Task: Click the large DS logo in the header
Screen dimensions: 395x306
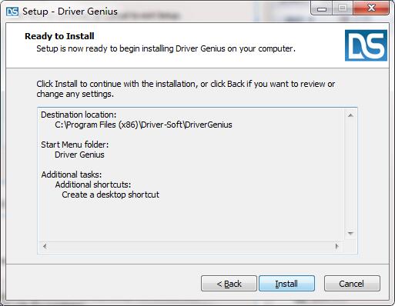Action: (366, 45)
